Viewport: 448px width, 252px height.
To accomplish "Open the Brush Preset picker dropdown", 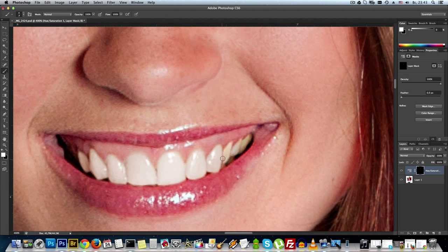I will tap(23, 14).
